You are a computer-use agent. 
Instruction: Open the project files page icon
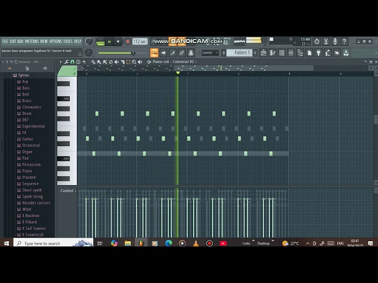pyautogui.click(x=309, y=52)
